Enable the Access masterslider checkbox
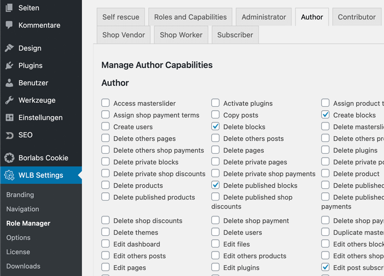 point(105,103)
